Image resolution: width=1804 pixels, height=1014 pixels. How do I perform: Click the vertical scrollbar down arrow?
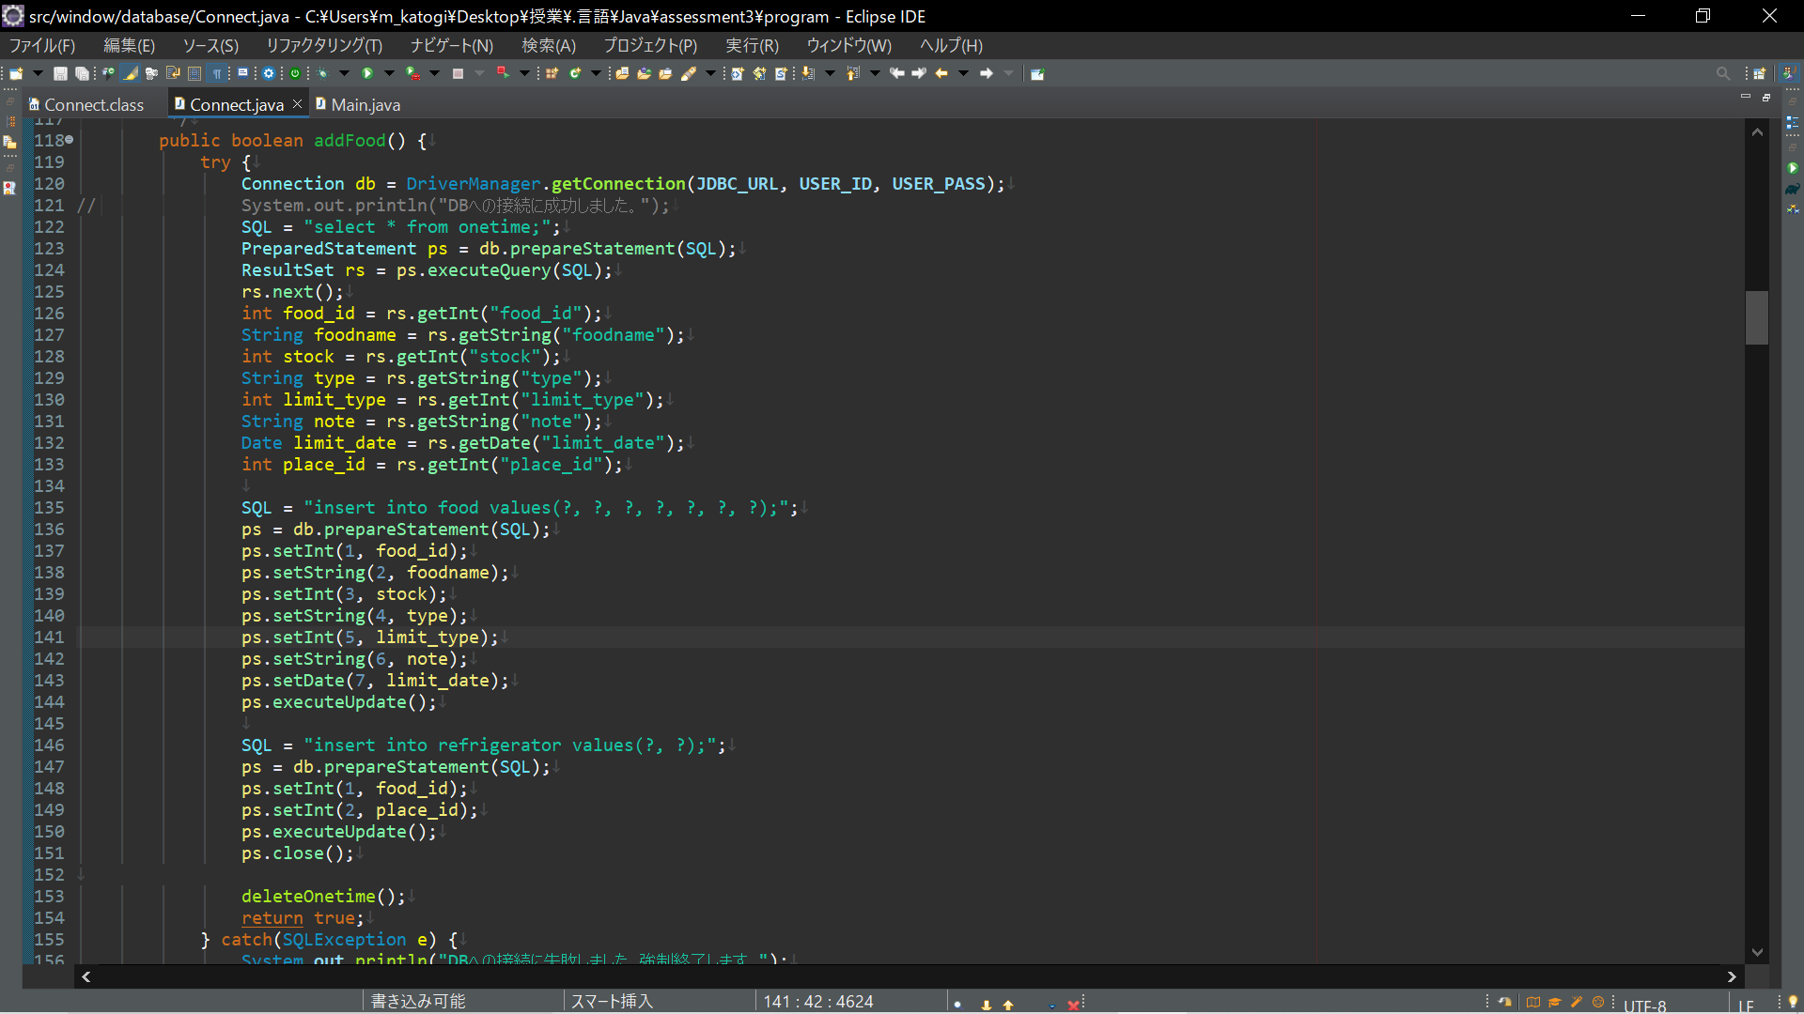point(1757,952)
